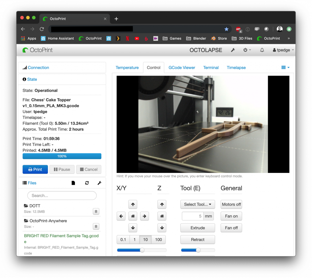Image resolution: width=312 pixels, height=278 pixels.
Task: Switch to the Temperature tab
Action: pyautogui.click(x=127, y=68)
